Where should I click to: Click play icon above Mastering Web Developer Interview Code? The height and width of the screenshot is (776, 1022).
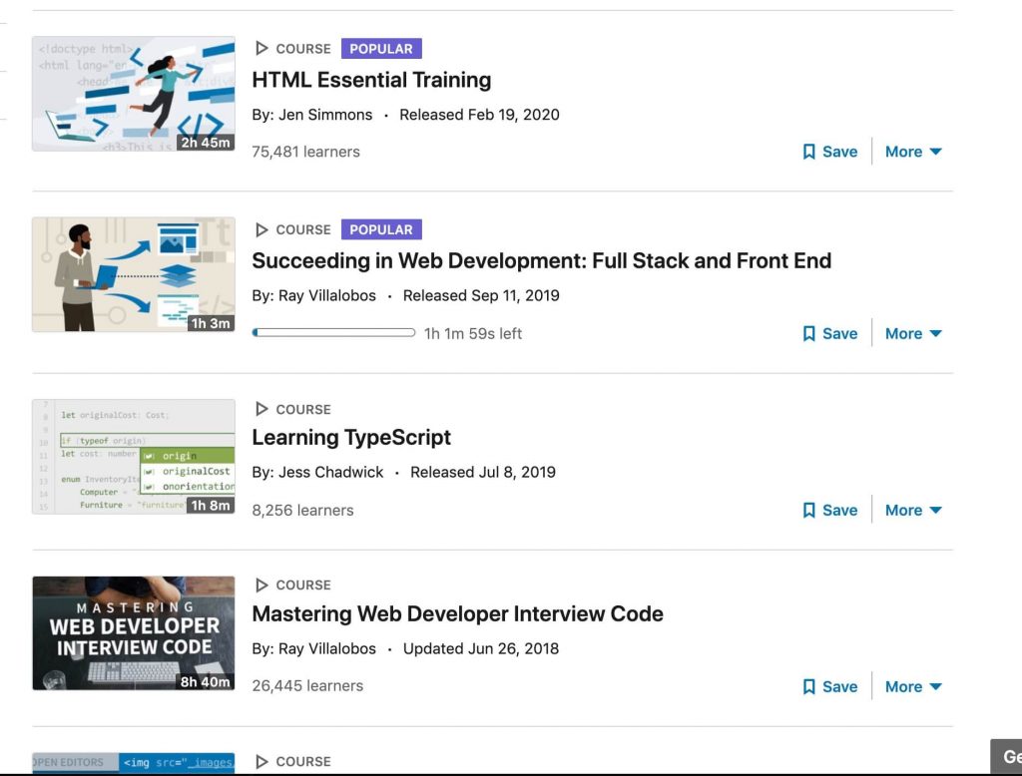(x=261, y=585)
